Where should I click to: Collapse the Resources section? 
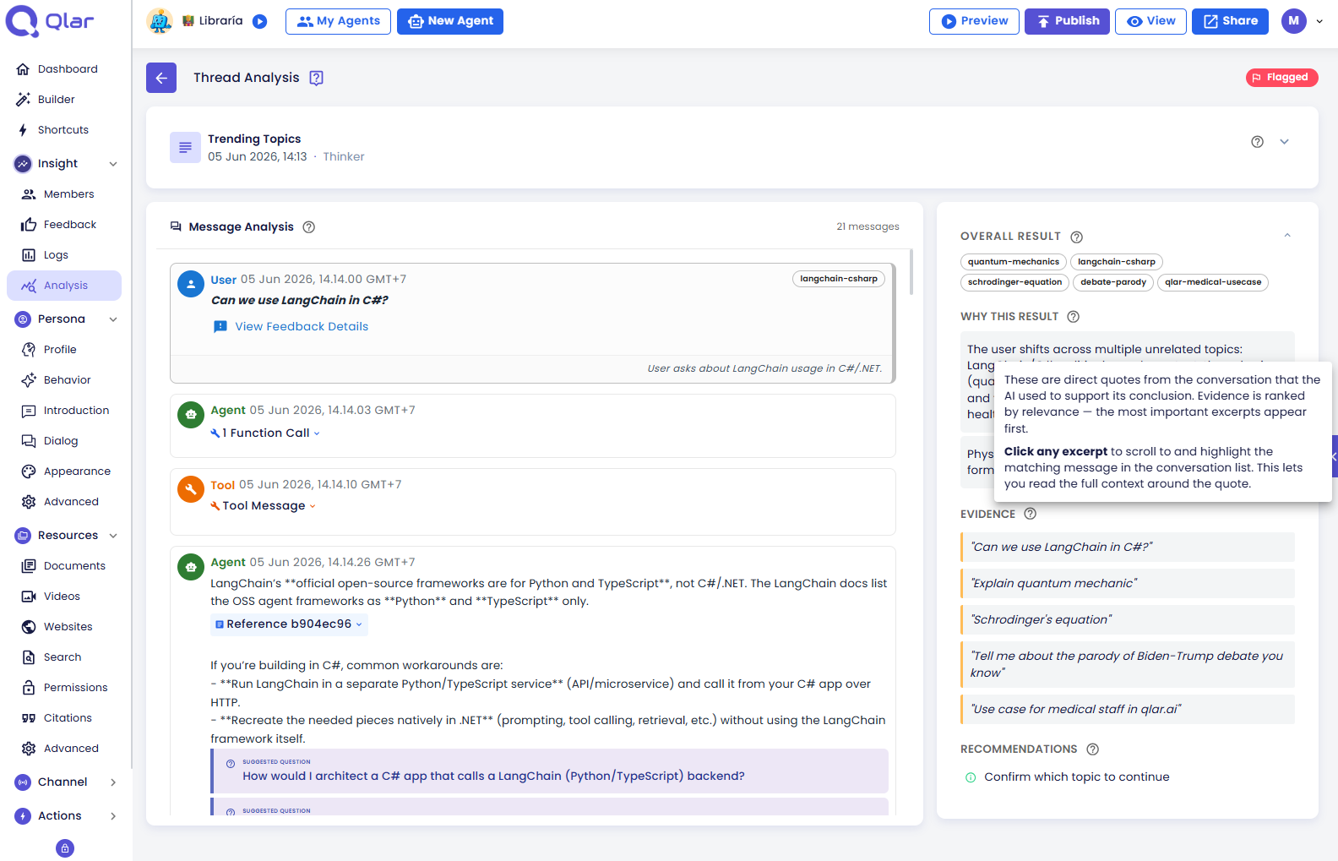(113, 536)
